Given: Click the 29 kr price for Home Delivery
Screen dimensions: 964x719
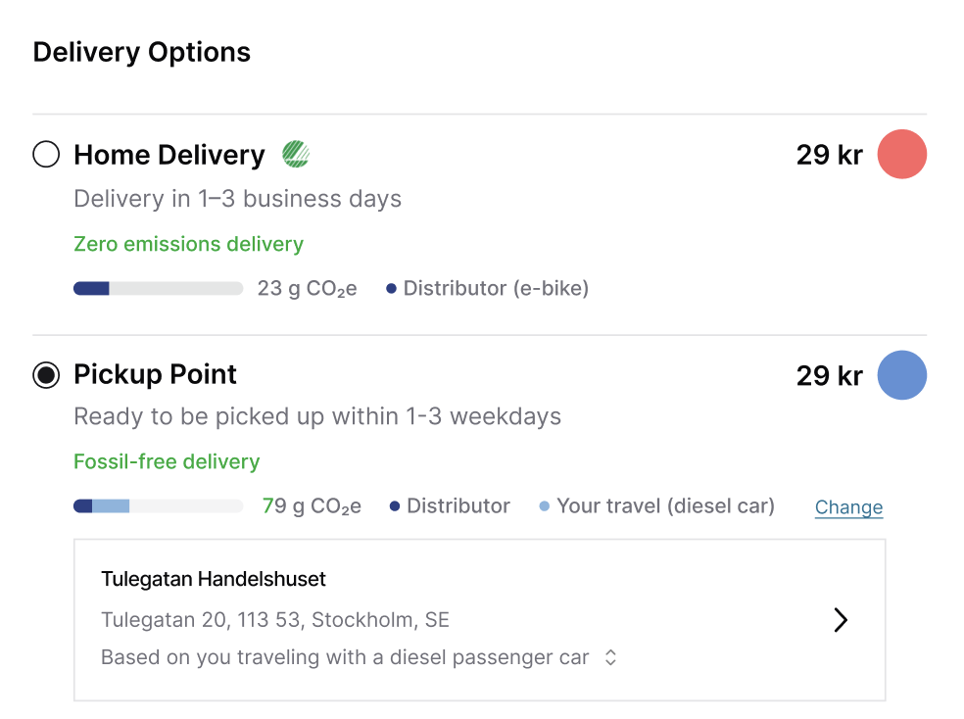Looking at the screenshot, I should pos(829,155).
